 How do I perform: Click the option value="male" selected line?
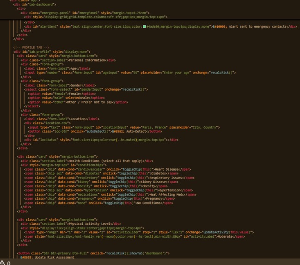coord(66,98)
